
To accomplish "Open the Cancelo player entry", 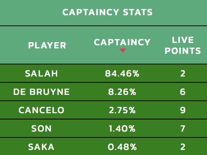I will pos(41,110).
